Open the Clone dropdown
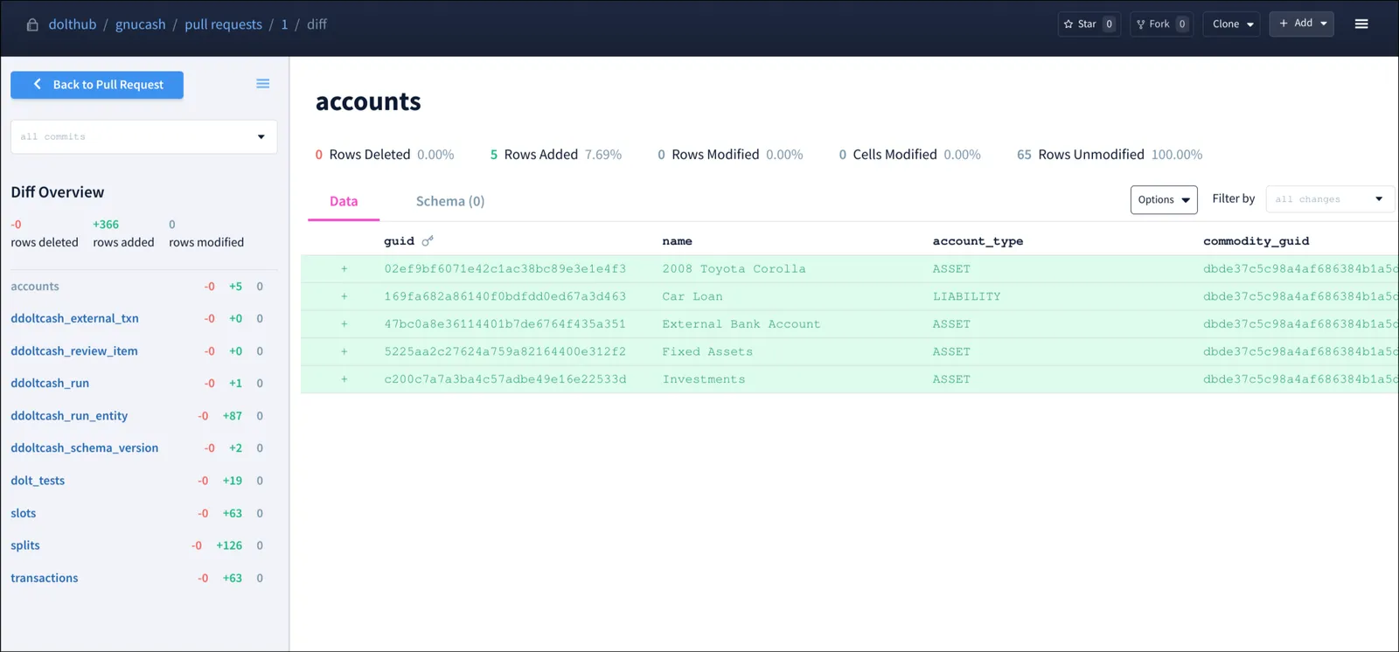The width and height of the screenshot is (1399, 652). pos(1231,24)
